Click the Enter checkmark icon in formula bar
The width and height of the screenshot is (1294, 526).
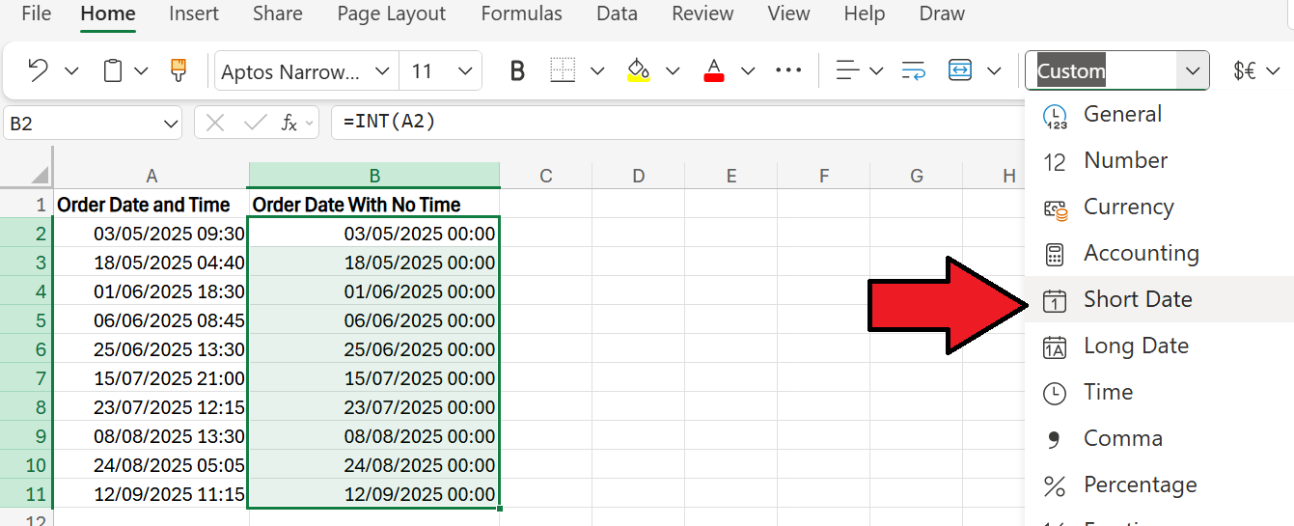(x=255, y=123)
